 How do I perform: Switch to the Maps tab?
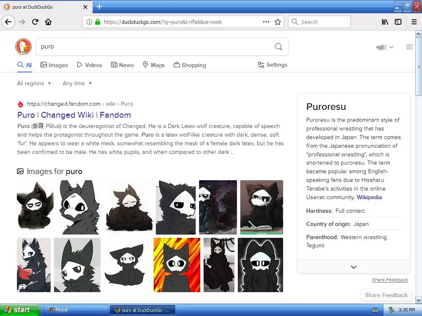(x=154, y=65)
